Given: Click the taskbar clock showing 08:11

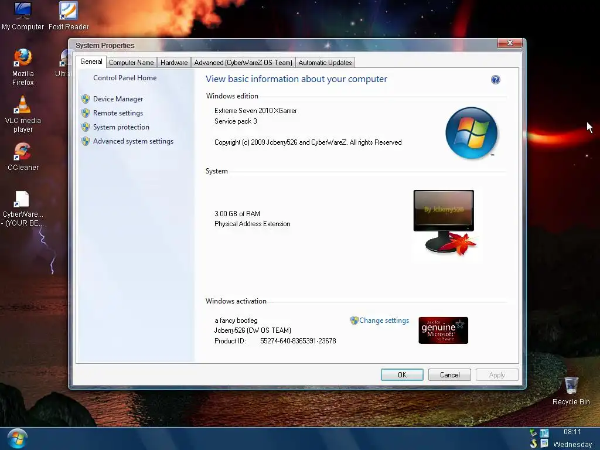Looking at the screenshot, I should (x=572, y=432).
